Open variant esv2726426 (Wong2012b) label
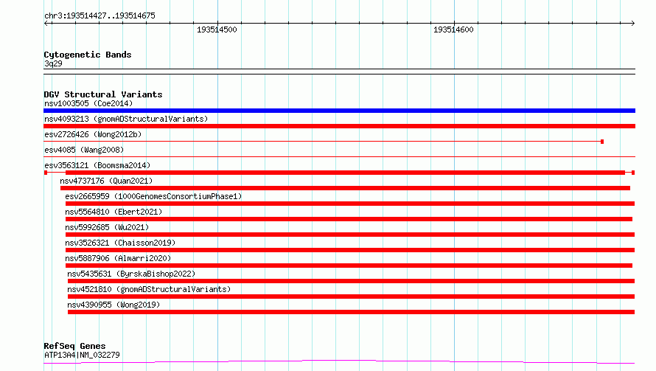Screen dimensions: 656x371 point(93,134)
